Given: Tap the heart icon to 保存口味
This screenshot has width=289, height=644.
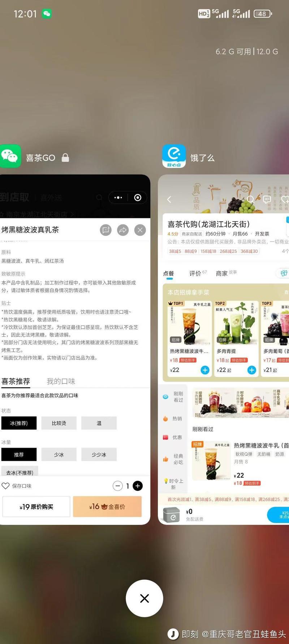Looking at the screenshot, I should (5, 486).
